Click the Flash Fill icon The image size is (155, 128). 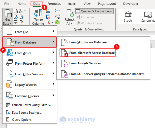tap(48, 11)
